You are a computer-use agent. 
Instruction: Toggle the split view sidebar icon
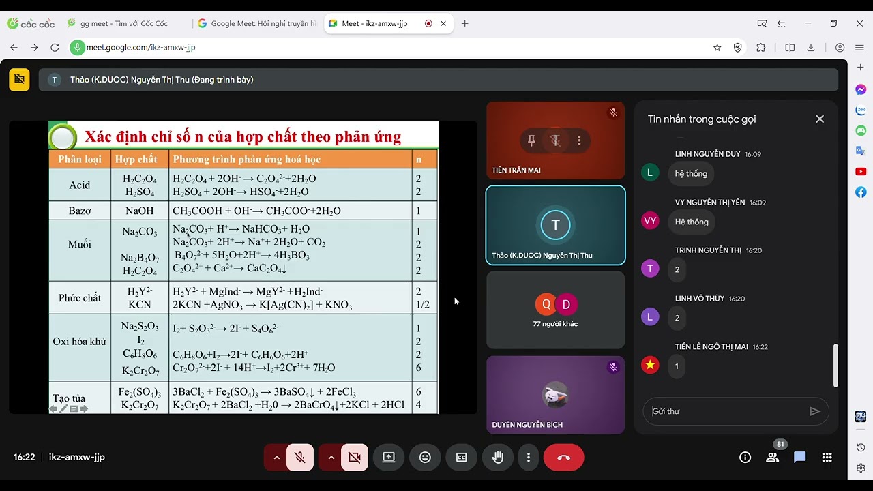click(790, 48)
